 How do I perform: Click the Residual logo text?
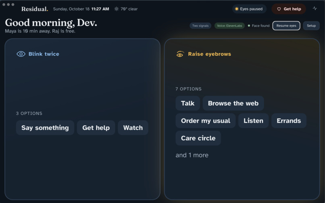tap(35, 9)
